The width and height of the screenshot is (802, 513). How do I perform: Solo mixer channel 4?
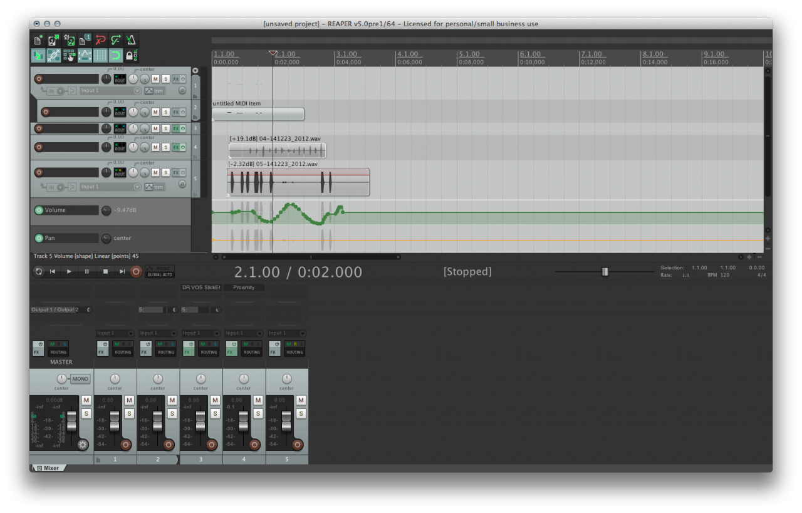pos(258,413)
